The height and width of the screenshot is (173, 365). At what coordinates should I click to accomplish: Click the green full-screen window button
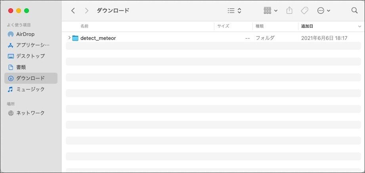[27, 11]
